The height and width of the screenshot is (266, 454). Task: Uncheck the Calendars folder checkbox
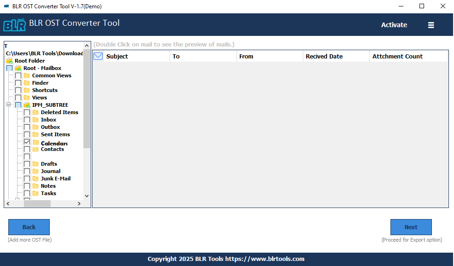[27, 143]
